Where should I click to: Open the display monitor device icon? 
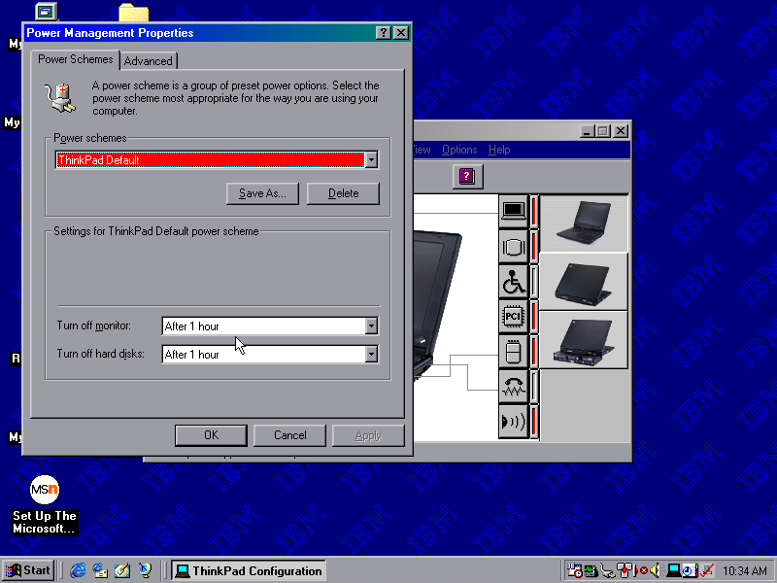tap(513, 247)
